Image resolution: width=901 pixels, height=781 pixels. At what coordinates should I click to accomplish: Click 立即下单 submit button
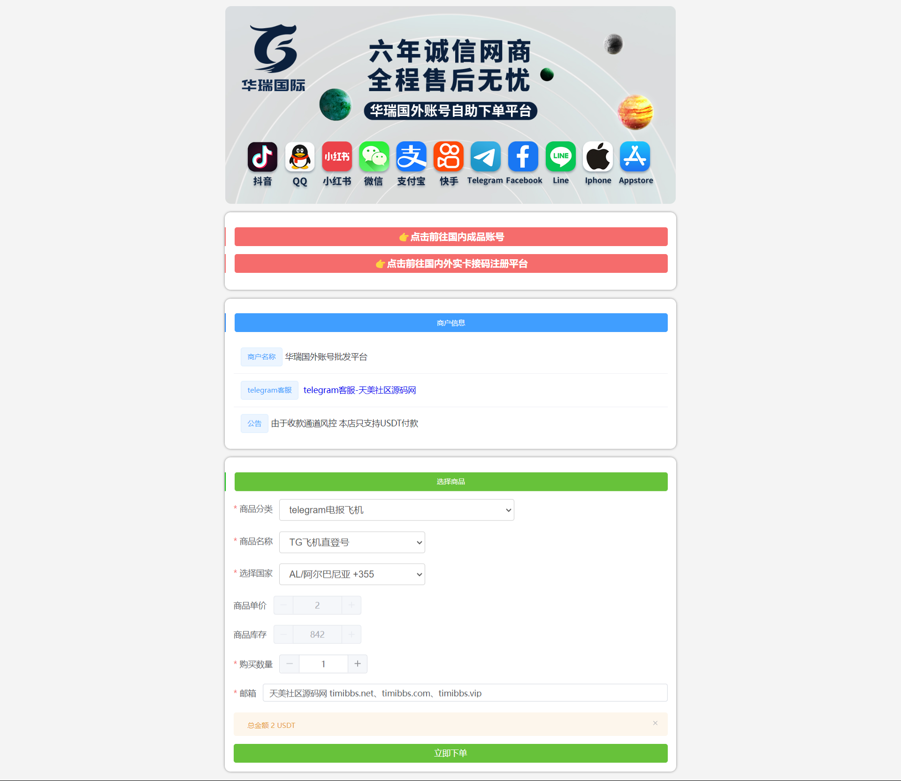(450, 753)
